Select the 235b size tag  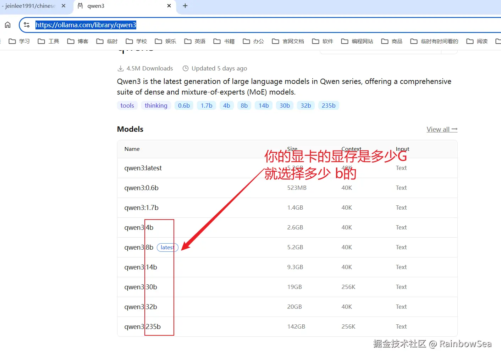(x=329, y=106)
